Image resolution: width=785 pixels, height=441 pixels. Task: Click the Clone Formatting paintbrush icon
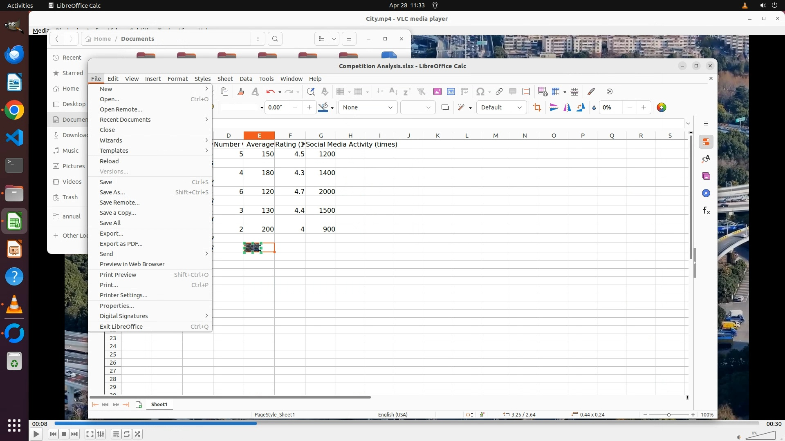pos(240,91)
